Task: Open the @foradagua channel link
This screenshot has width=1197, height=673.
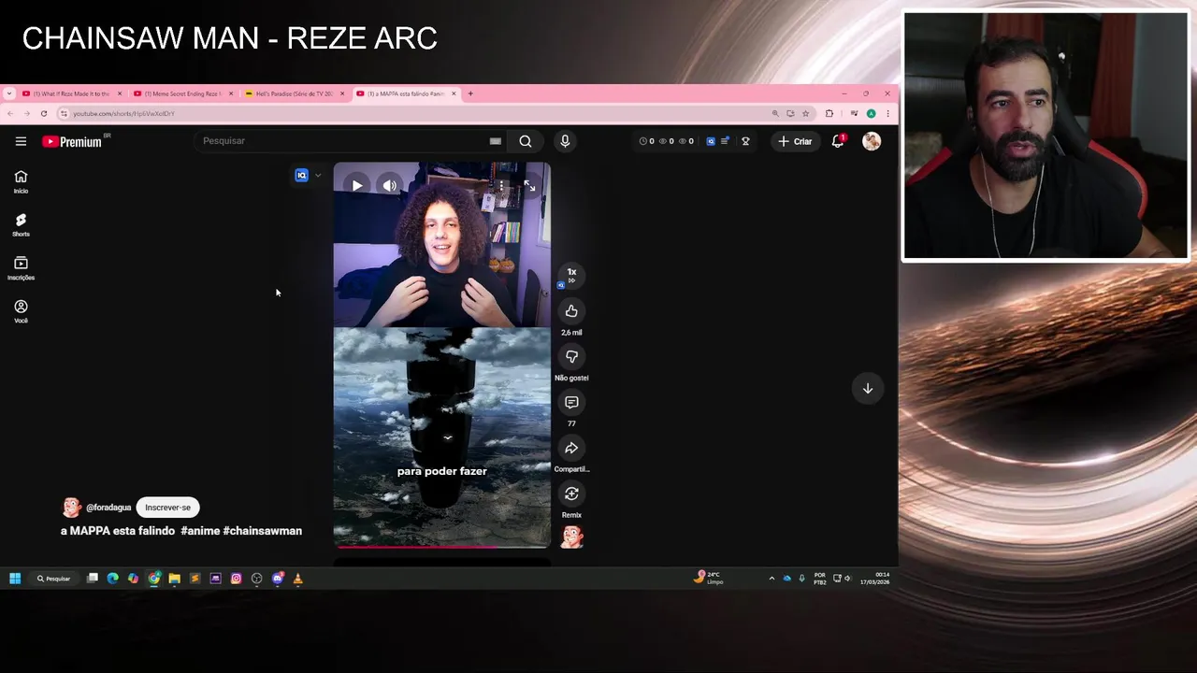Action: [108, 508]
